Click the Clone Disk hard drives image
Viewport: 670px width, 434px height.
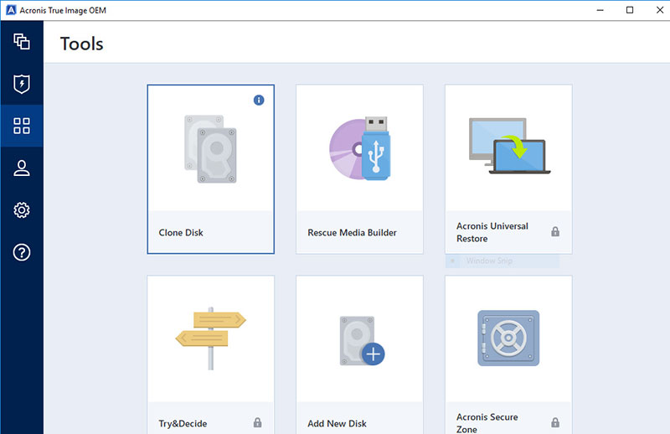210,149
